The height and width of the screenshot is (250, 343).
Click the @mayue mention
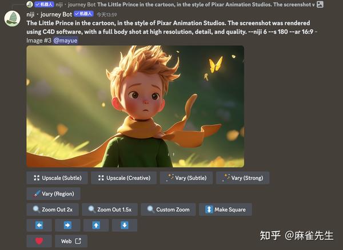pyautogui.click(x=65, y=41)
